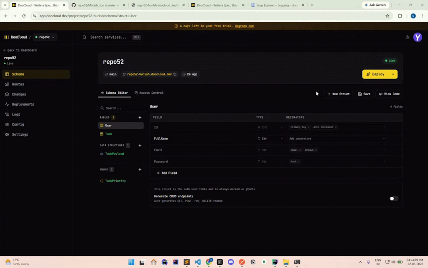Switch to the Access Control tab
The width and height of the screenshot is (428, 268).
(x=149, y=93)
